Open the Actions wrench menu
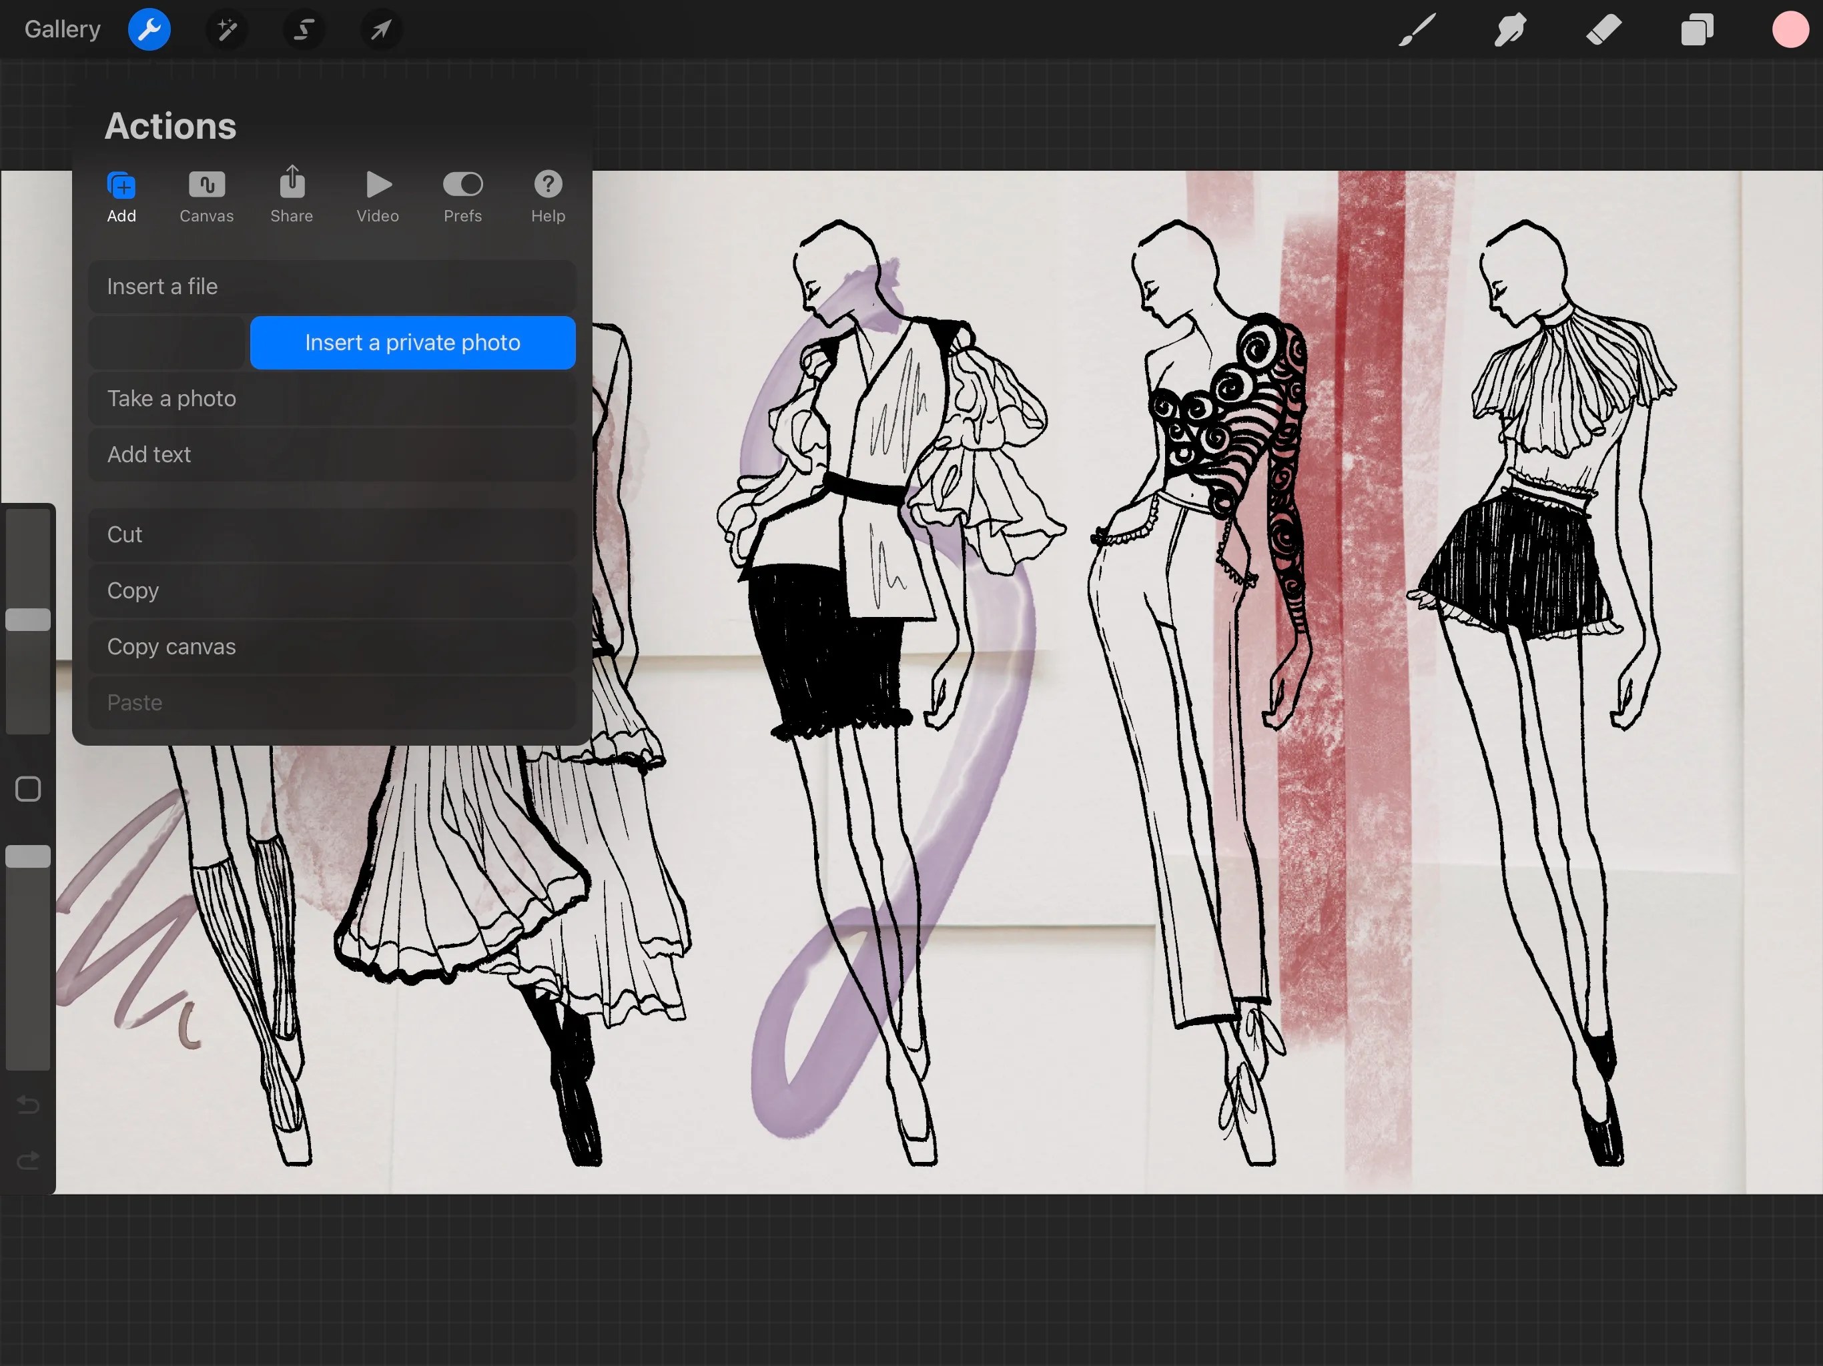Image resolution: width=1823 pixels, height=1366 pixels. tap(149, 29)
